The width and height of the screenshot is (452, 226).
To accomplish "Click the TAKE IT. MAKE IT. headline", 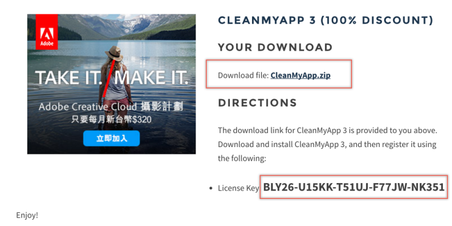I will (112, 78).
